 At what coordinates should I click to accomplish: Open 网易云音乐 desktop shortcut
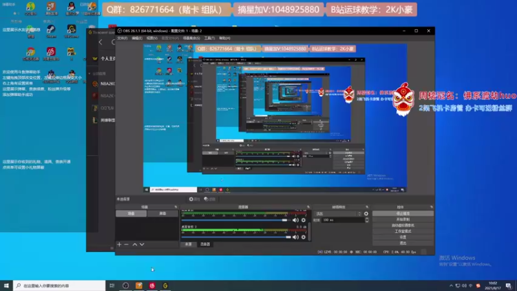(x=51, y=54)
